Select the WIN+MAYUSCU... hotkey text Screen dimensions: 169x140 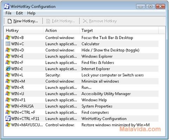pos(27,125)
